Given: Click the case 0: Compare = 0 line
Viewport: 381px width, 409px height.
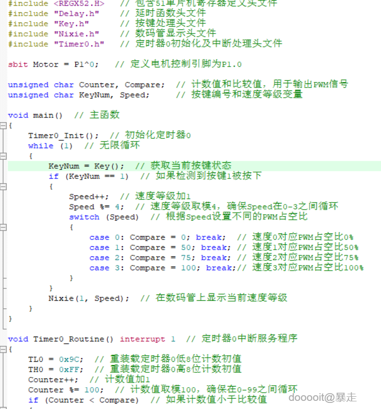Looking at the screenshot, I should tap(158, 238).
